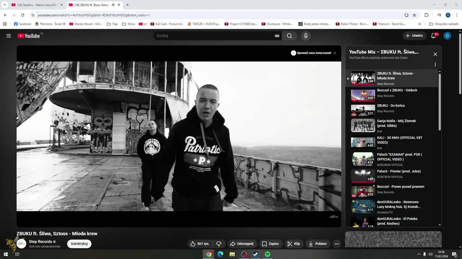The image size is (462, 259).
Task: Open a new browser tab
Action: click(x=127, y=5)
